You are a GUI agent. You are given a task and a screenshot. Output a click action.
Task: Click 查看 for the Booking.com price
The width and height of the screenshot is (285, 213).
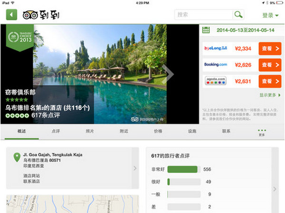click(x=270, y=65)
